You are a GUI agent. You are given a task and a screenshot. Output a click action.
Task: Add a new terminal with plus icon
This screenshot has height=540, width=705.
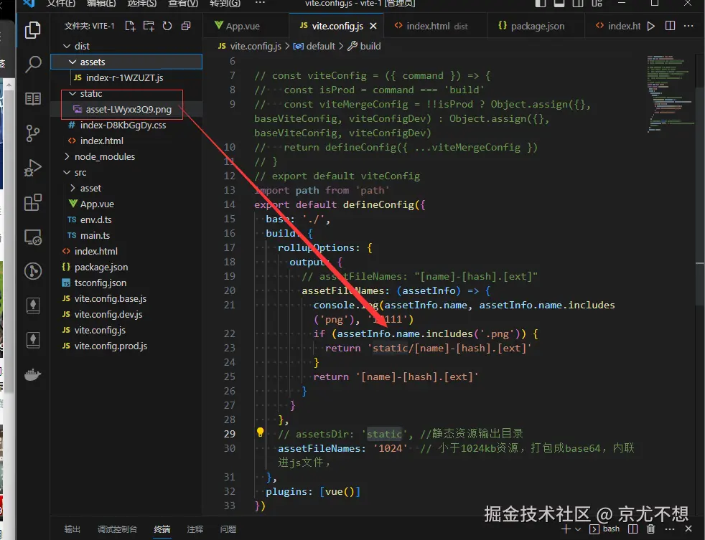(566, 529)
